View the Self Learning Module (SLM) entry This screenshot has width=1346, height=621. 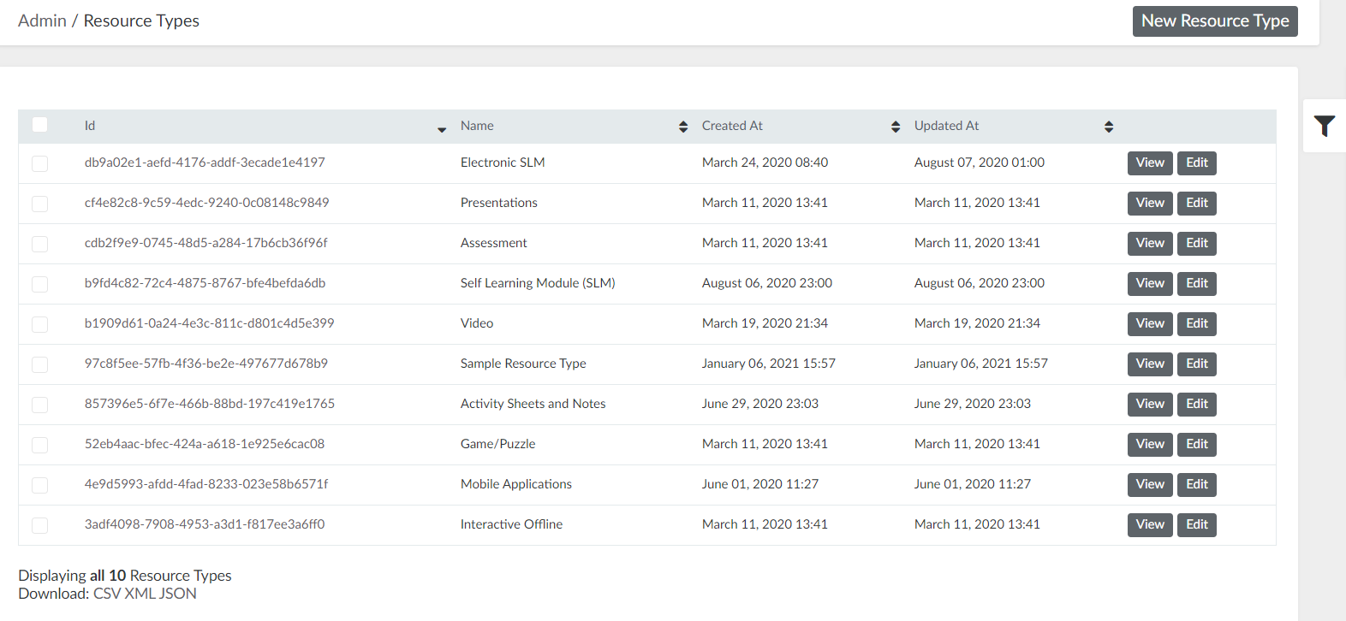point(1150,283)
